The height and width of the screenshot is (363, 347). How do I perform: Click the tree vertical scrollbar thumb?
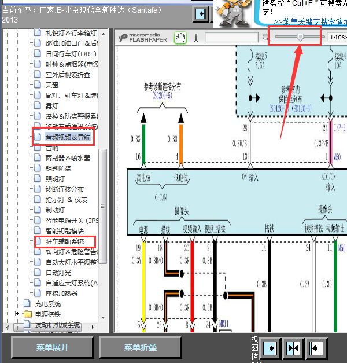tap(103, 206)
